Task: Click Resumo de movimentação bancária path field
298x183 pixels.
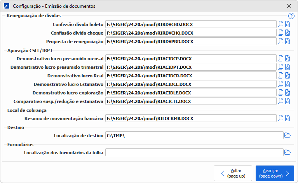Action: (190, 118)
